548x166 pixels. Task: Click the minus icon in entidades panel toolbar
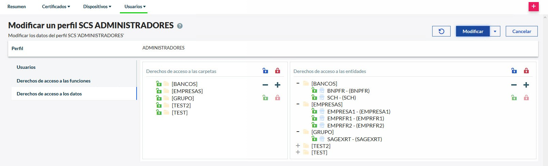point(514,85)
